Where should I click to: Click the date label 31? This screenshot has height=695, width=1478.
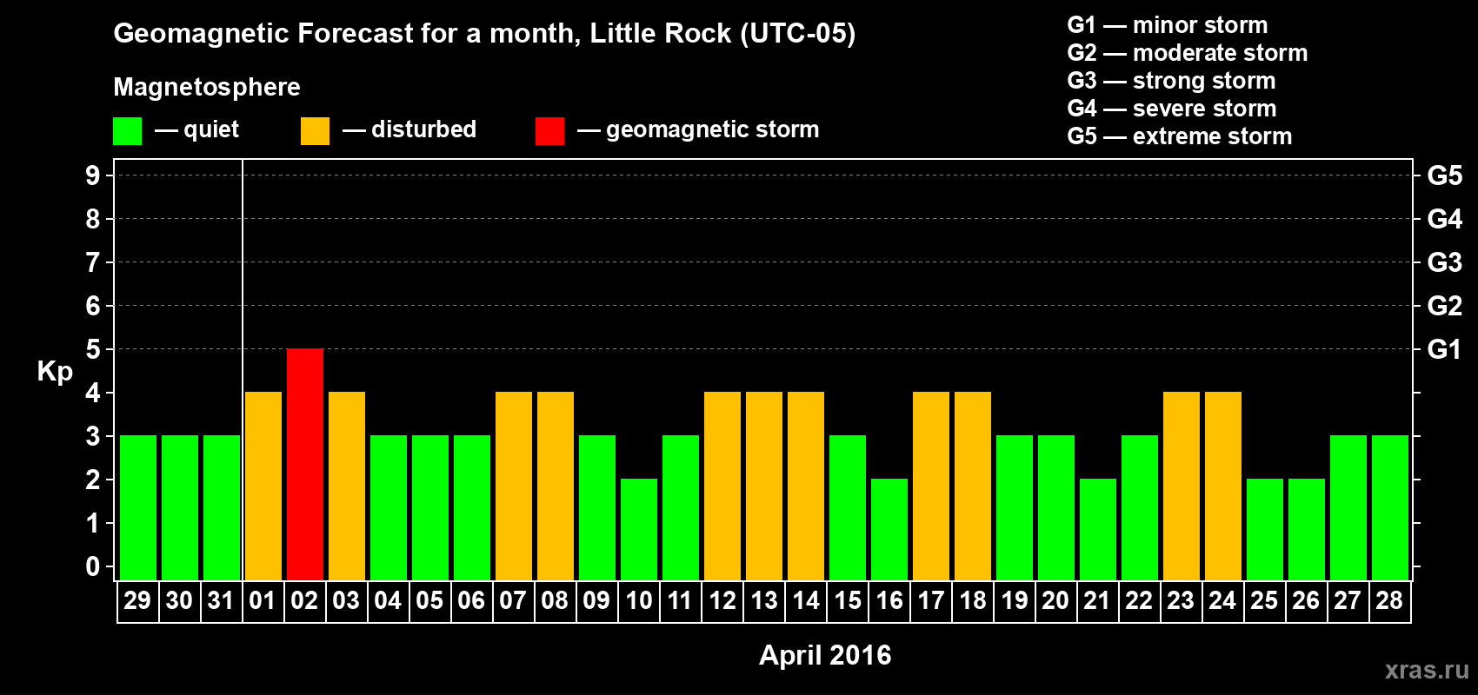[221, 600]
